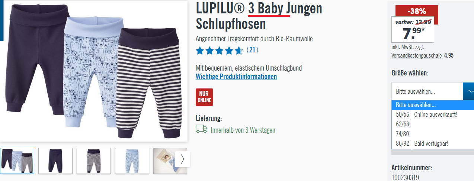Select navy blue pants thumbnail
The width and height of the screenshot is (474, 181).
(x=55, y=161)
